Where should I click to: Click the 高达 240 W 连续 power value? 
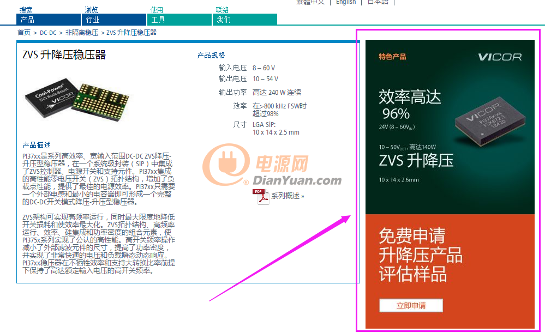pyautogui.click(x=277, y=92)
